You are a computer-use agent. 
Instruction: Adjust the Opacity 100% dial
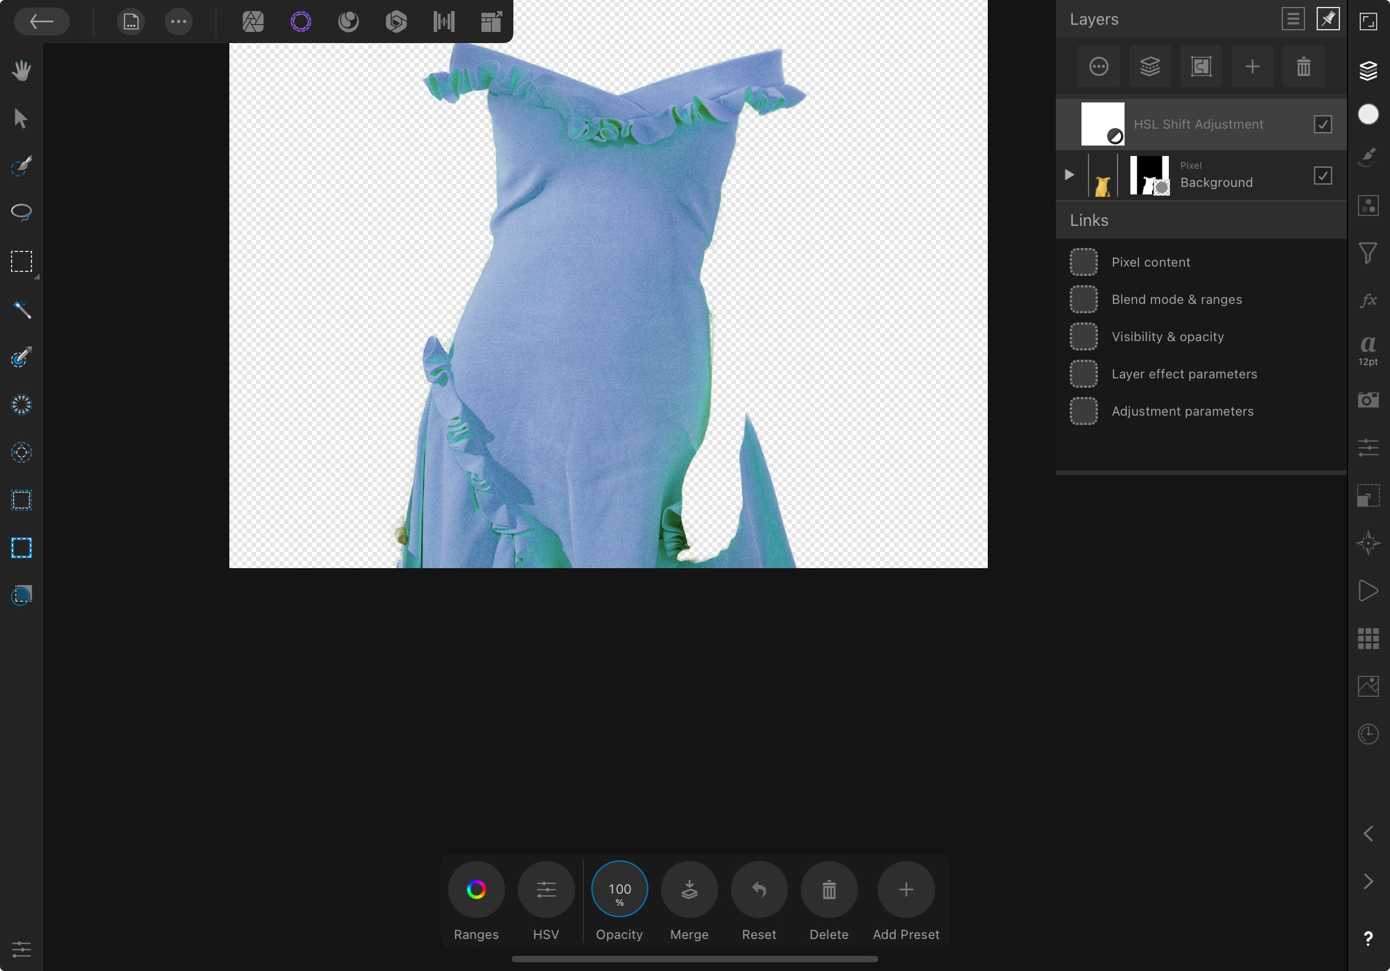619,890
